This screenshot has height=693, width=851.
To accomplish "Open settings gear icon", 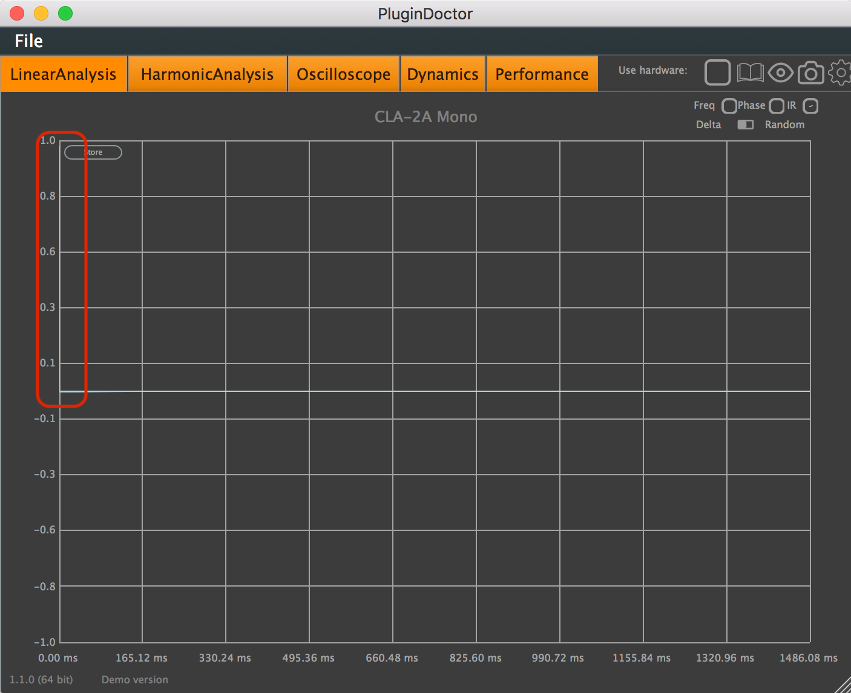I will [840, 73].
